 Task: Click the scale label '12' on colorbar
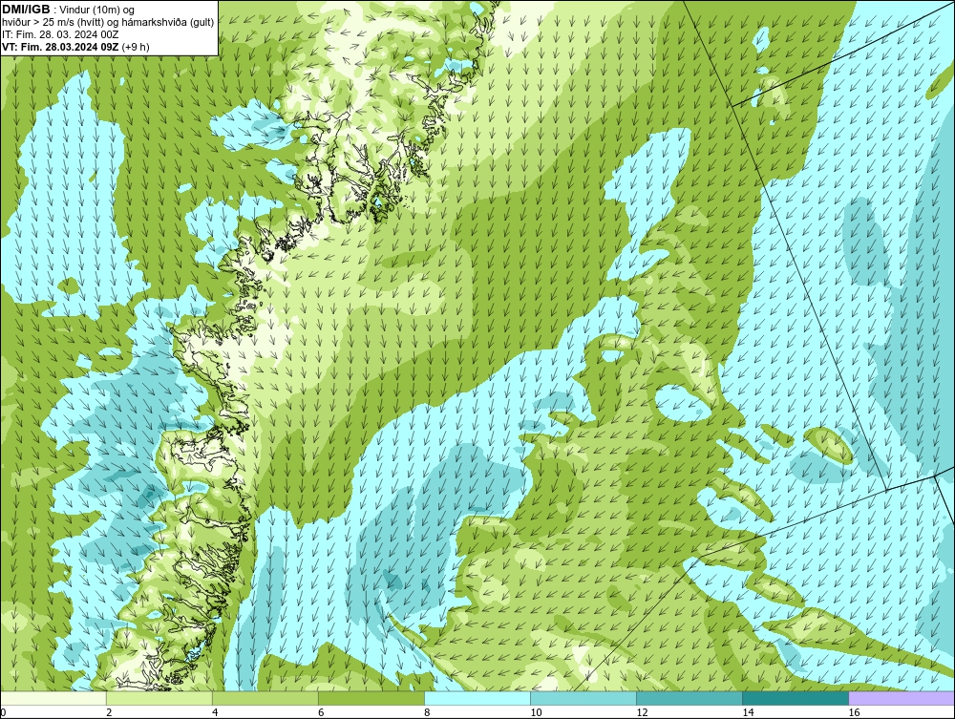click(x=642, y=712)
